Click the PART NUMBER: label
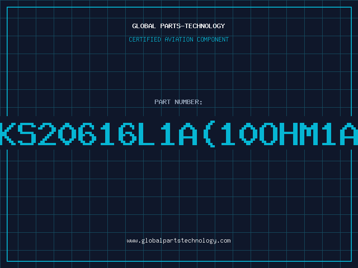This screenshot has width=358, height=268. pyautogui.click(x=179, y=102)
